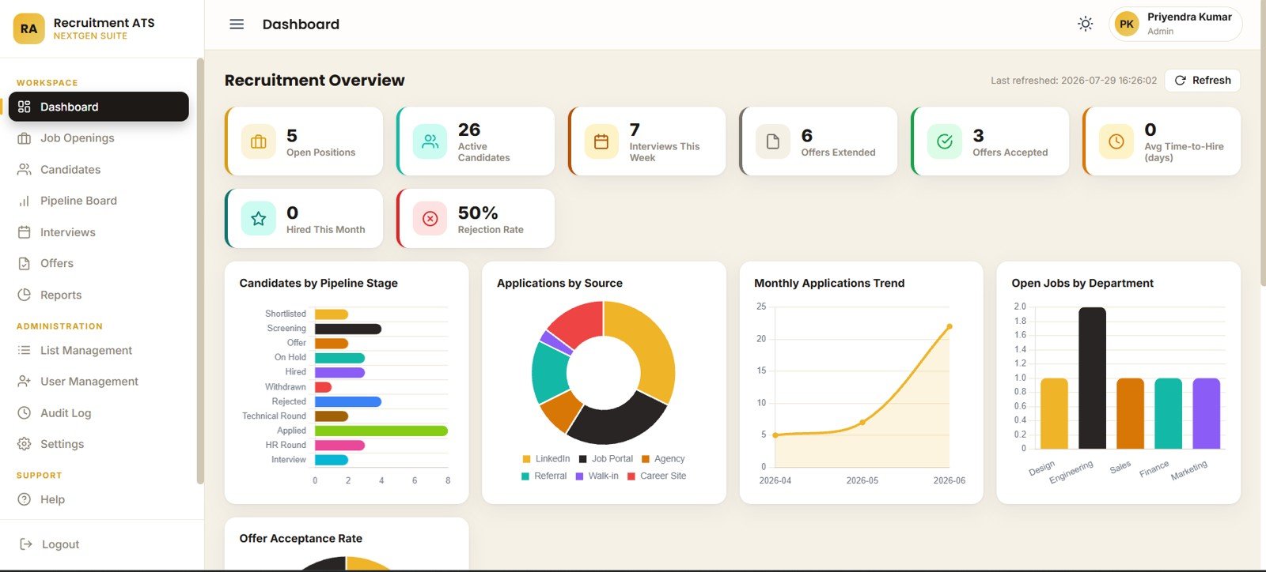Open User Management label

[x=89, y=381]
